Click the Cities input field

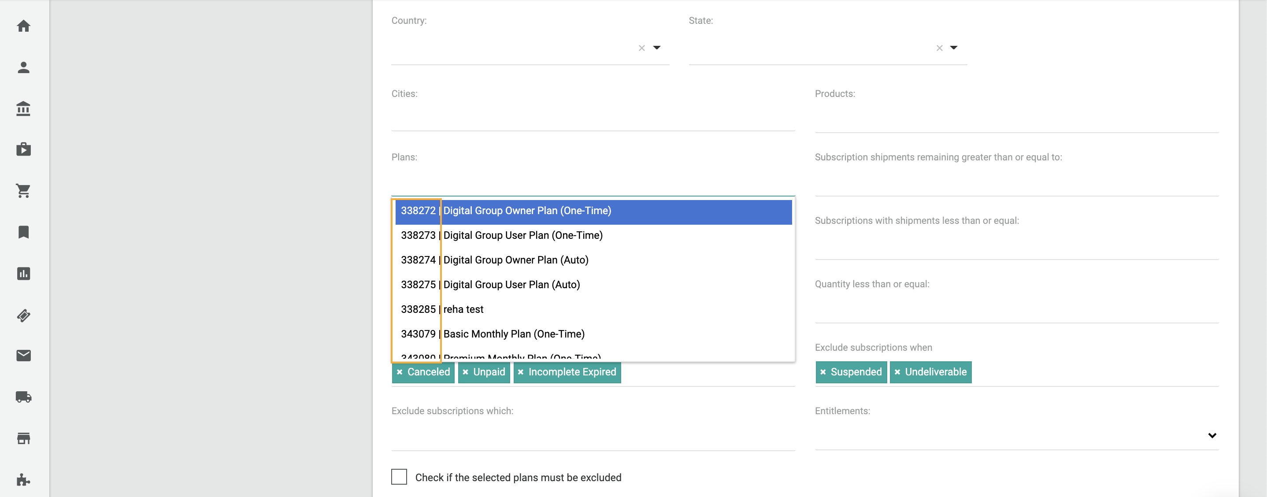point(593,119)
